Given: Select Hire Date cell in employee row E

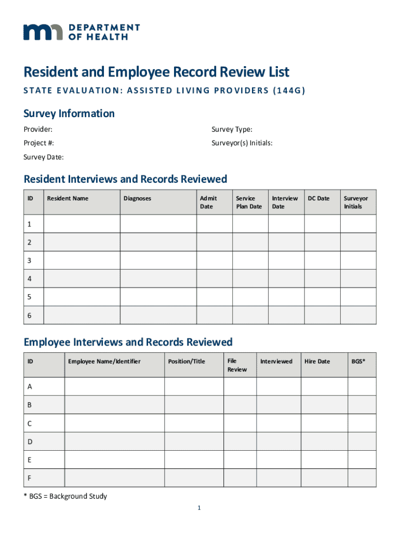Looking at the screenshot, I should [x=324, y=460].
